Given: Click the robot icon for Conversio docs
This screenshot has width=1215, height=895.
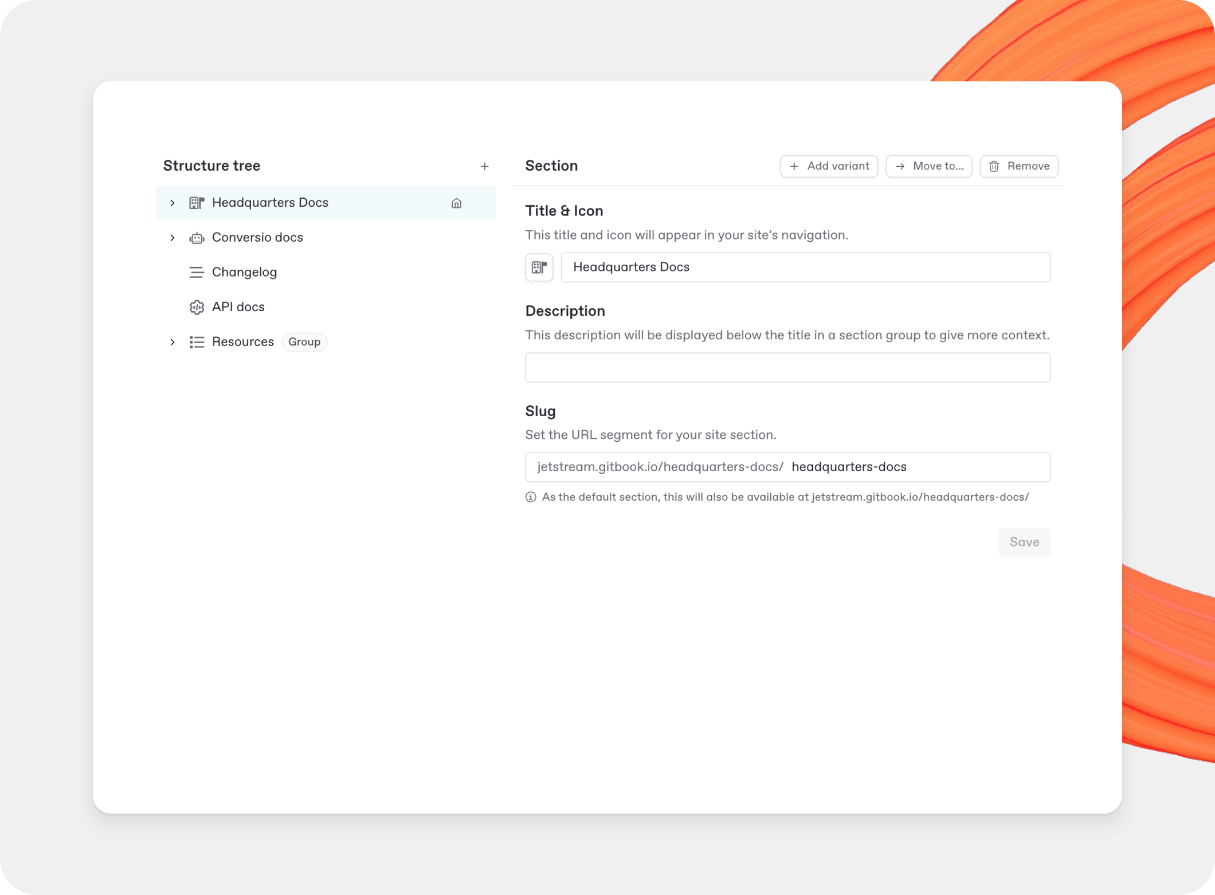Looking at the screenshot, I should (197, 238).
